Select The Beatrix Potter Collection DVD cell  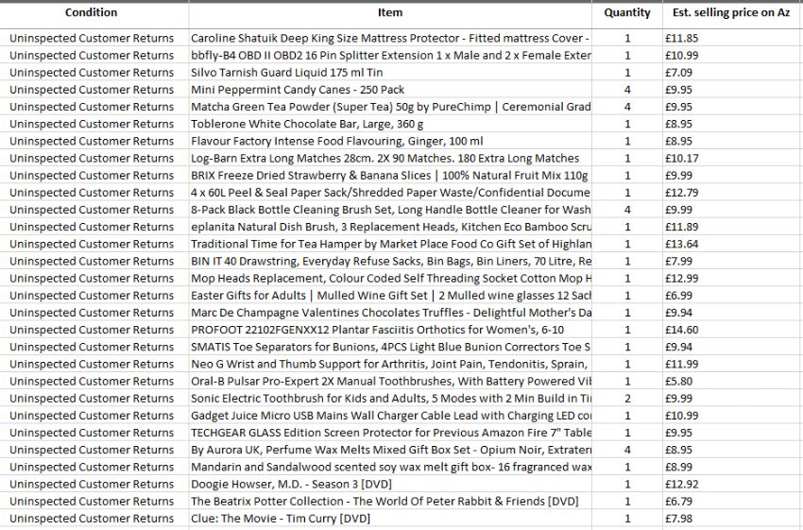(390, 502)
